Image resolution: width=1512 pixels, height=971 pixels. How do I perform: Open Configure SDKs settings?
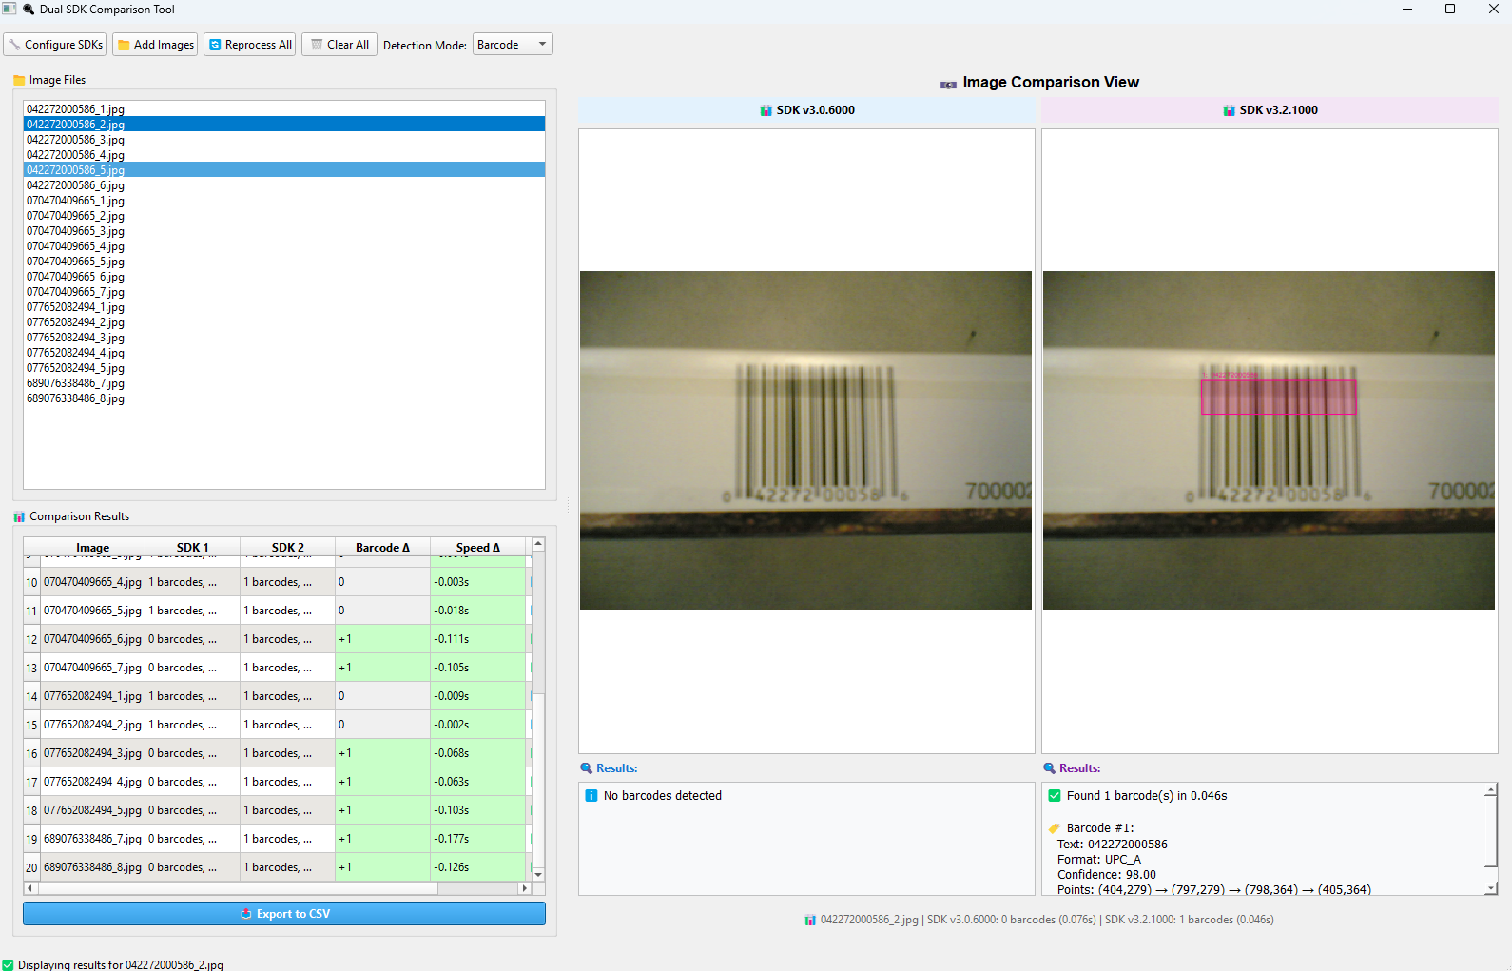54,45
